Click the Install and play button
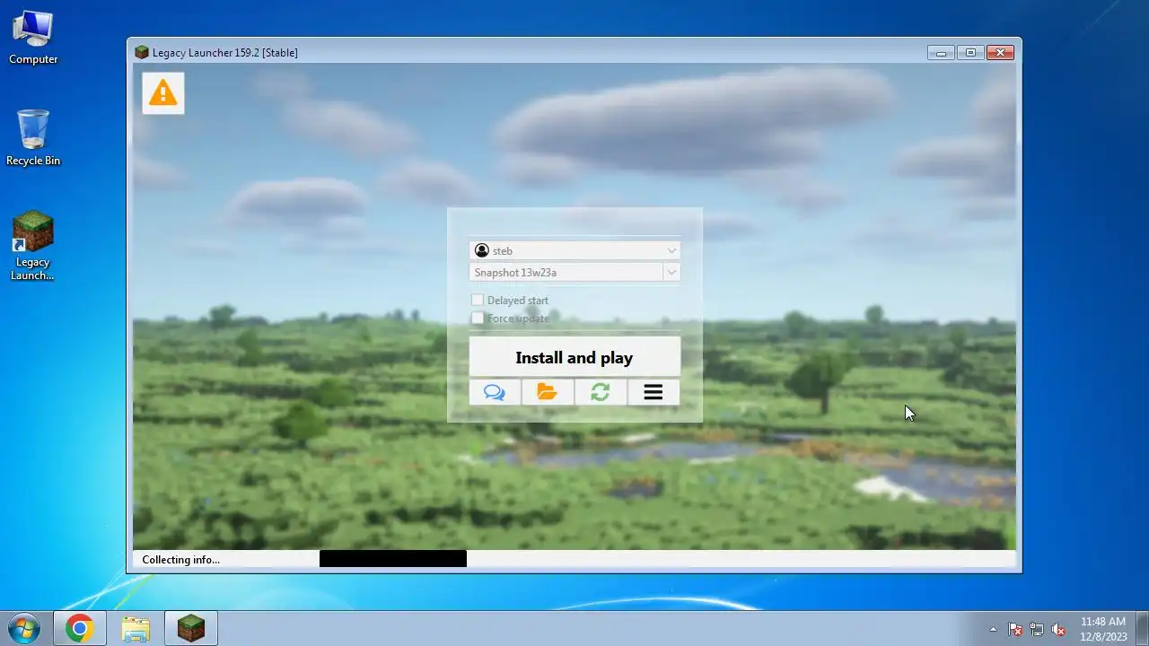The height and width of the screenshot is (646, 1149). (x=574, y=357)
